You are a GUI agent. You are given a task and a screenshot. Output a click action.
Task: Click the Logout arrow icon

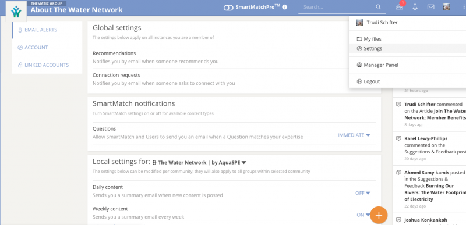tap(359, 81)
